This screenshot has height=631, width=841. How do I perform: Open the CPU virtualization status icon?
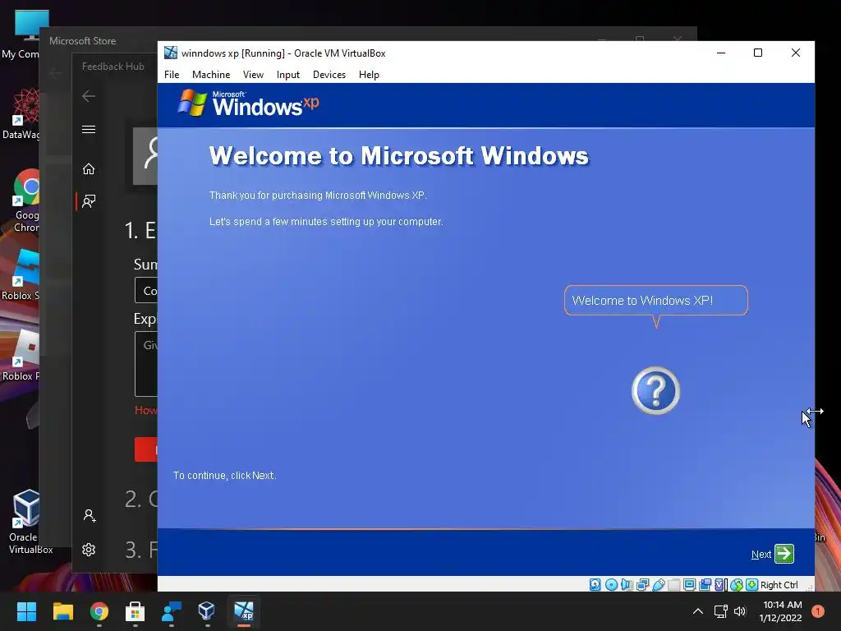tap(719, 585)
